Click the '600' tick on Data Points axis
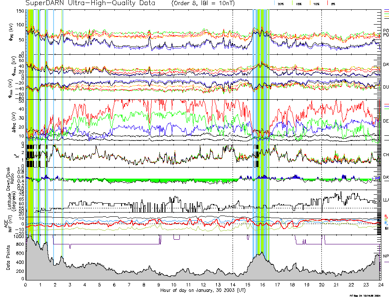Screen dimensions: 389x297 pyautogui.click(x=20, y=253)
